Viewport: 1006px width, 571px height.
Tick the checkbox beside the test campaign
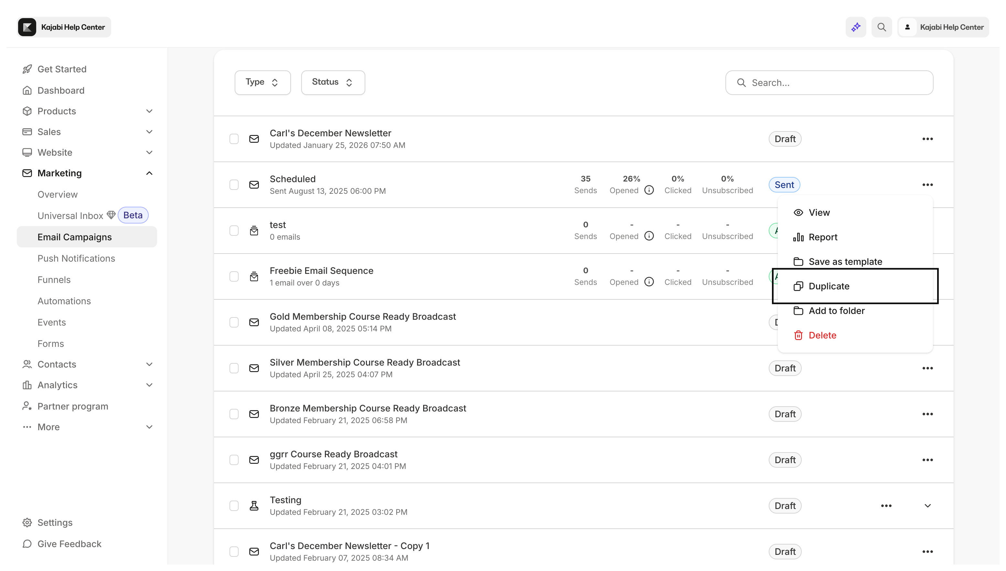[x=234, y=230]
